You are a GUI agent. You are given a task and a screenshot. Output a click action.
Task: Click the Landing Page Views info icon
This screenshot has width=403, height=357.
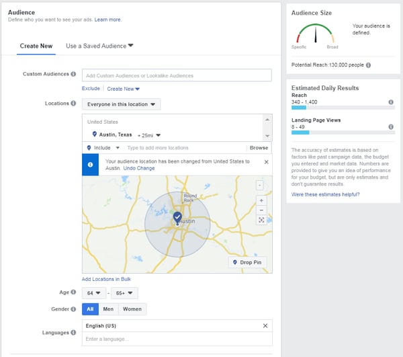pyautogui.click(x=391, y=127)
